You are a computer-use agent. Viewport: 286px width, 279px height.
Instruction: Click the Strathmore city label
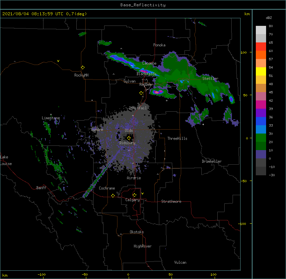(x=171, y=201)
